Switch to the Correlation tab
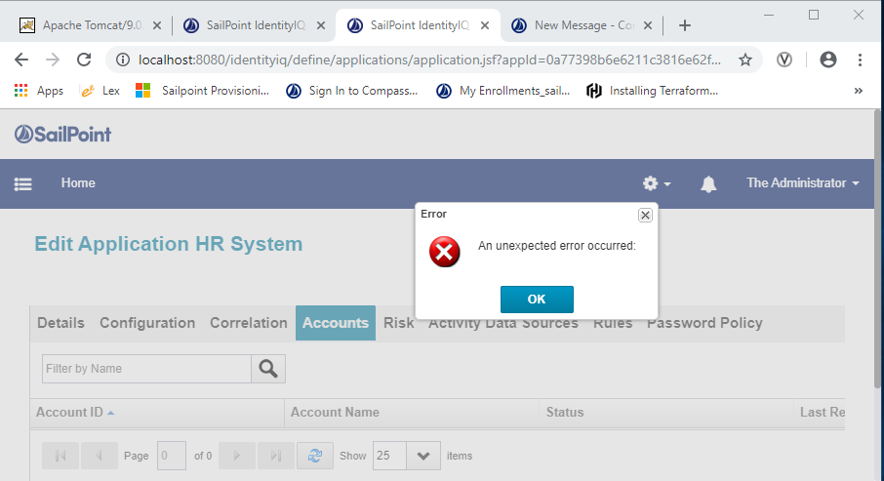 tap(248, 323)
